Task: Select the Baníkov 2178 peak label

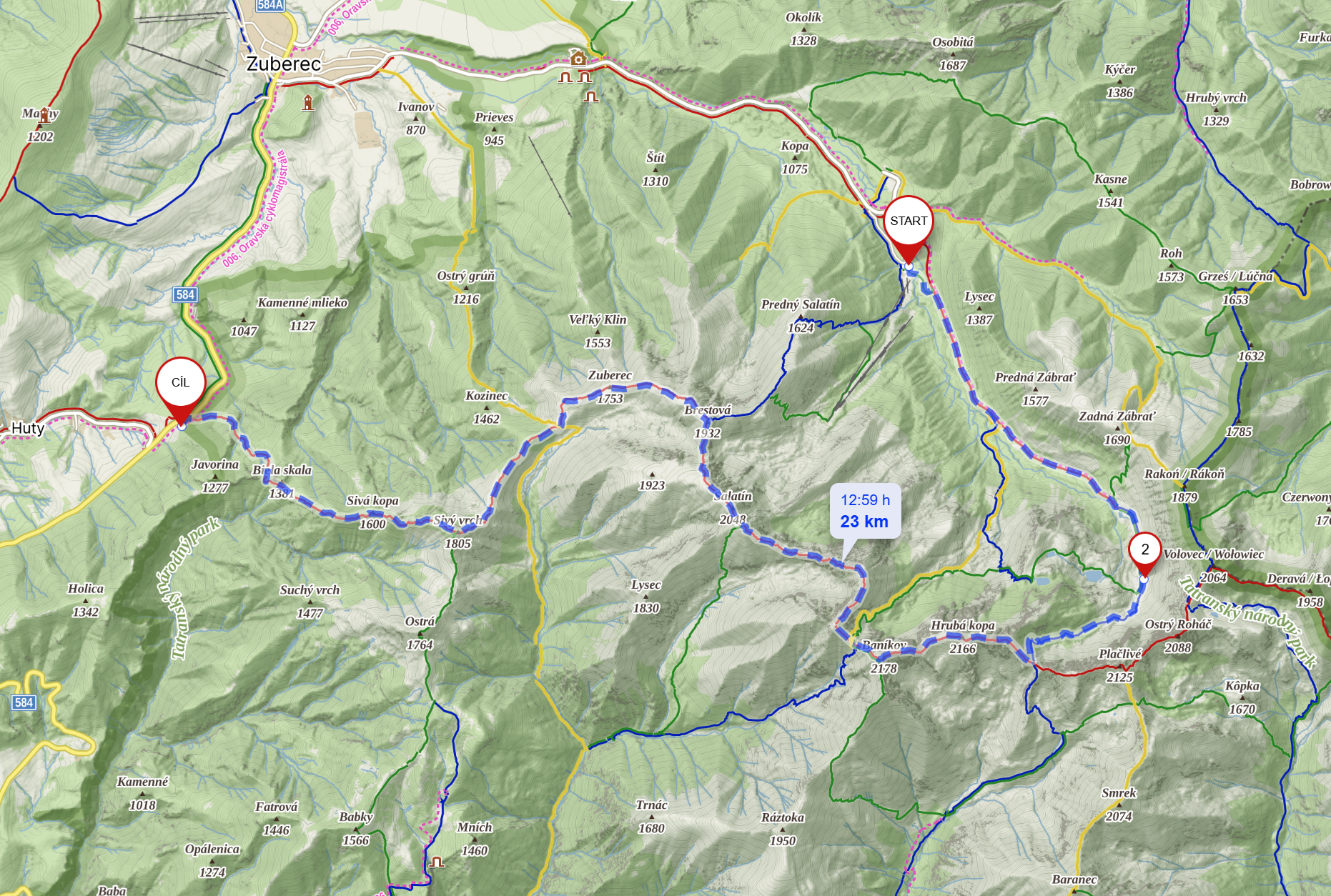Action: point(884,657)
